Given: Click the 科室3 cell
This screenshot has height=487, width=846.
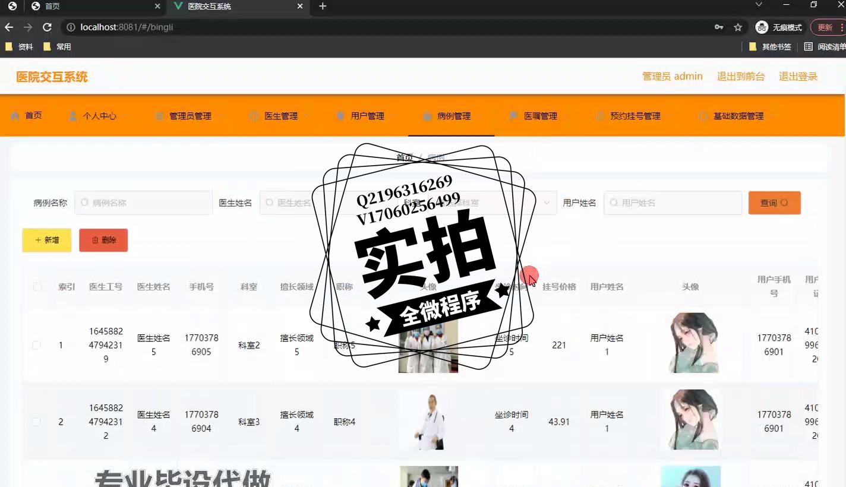Looking at the screenshot, I should coord(249,422).
